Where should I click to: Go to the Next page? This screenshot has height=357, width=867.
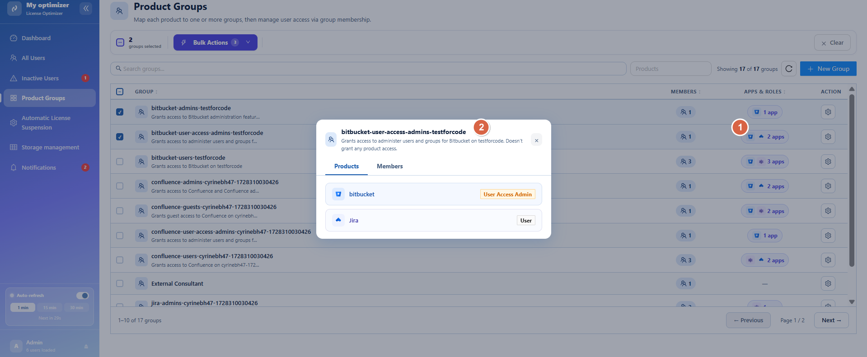(831, 320)
